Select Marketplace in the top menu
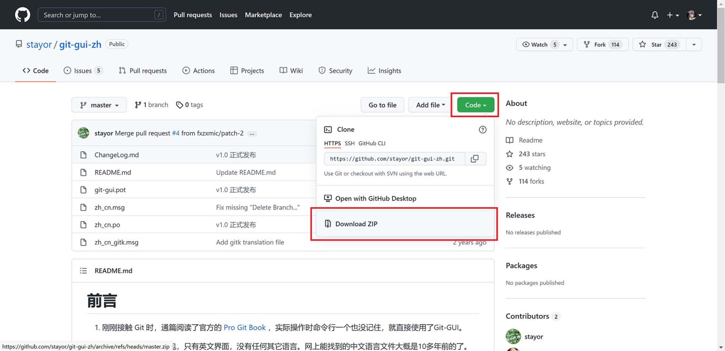The height and width of the screenshot is (351, 725). [x=263, y=15]
